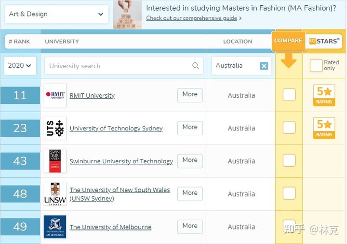The height and width of the screenshot is (244, 347).
Task: Click rank number 49
Action: [x=20, y=227]
